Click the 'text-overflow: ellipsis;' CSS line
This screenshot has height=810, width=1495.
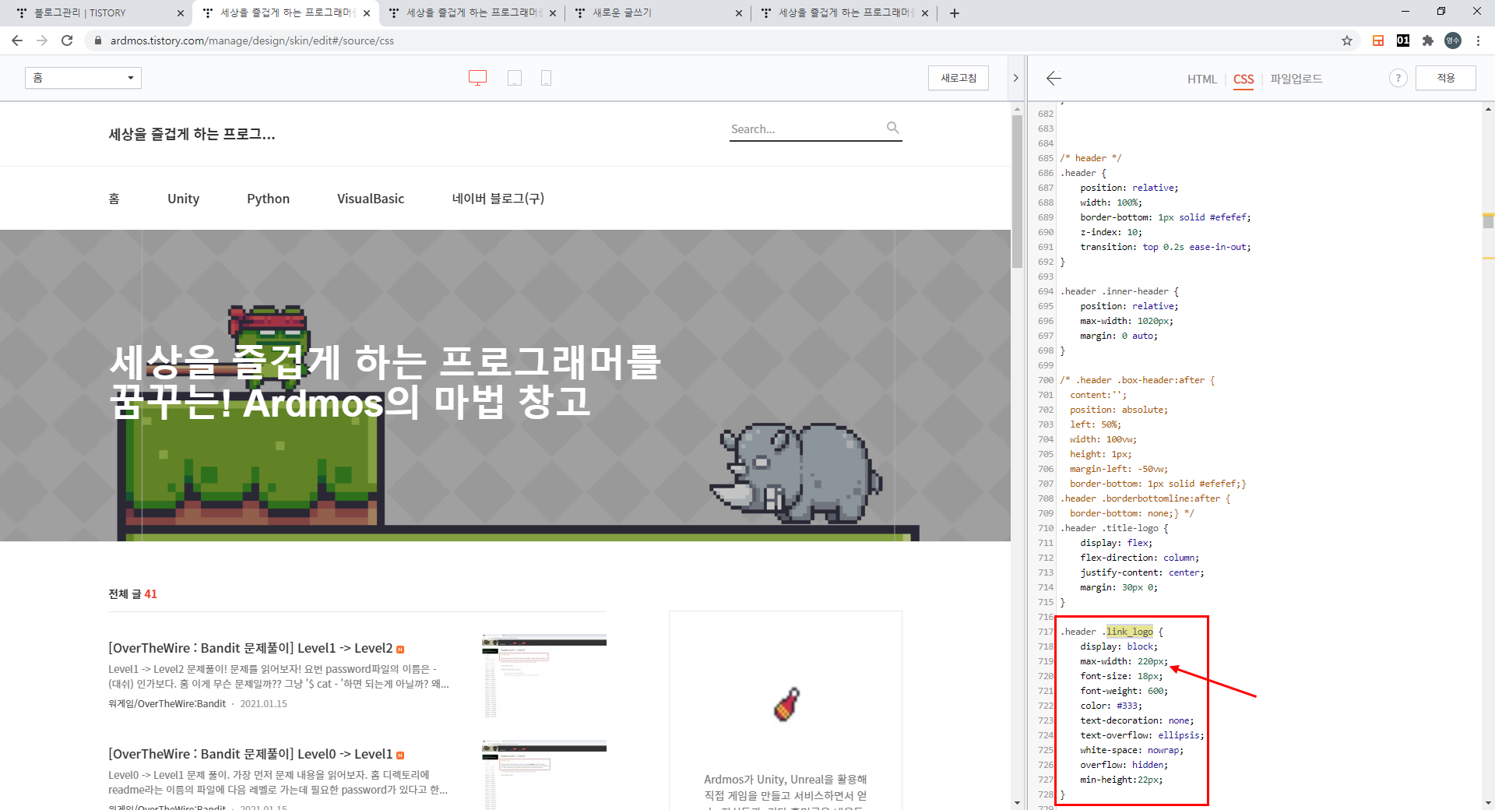1141,735
